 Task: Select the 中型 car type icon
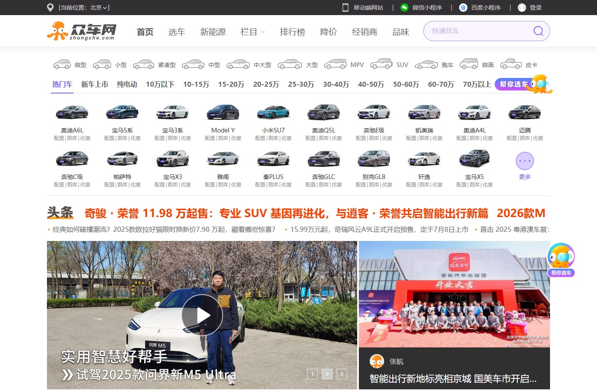[x=193, y=65]
